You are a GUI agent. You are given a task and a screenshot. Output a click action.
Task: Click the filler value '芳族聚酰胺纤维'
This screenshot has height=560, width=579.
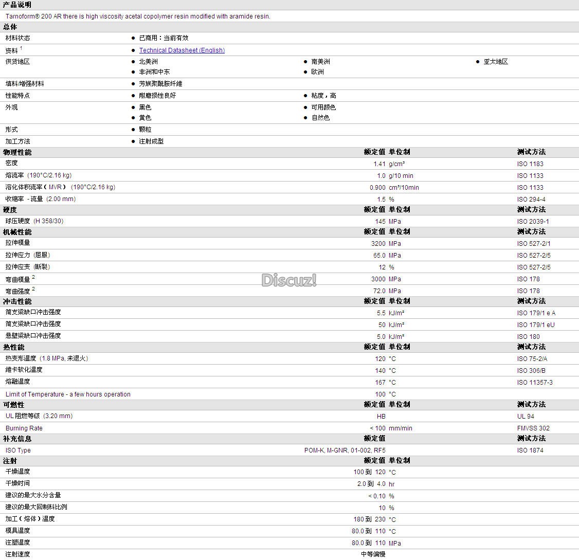[160, 84]
